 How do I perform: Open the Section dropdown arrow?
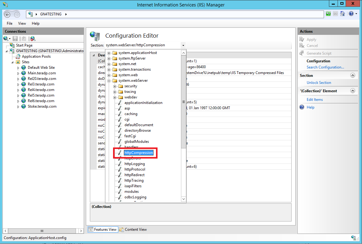pyautogui.click(x=183, y=45)
